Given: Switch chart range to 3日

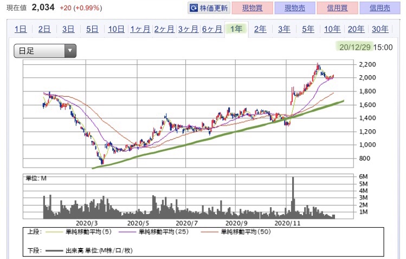Looking at the screenshot, I should tap(68, 29).
